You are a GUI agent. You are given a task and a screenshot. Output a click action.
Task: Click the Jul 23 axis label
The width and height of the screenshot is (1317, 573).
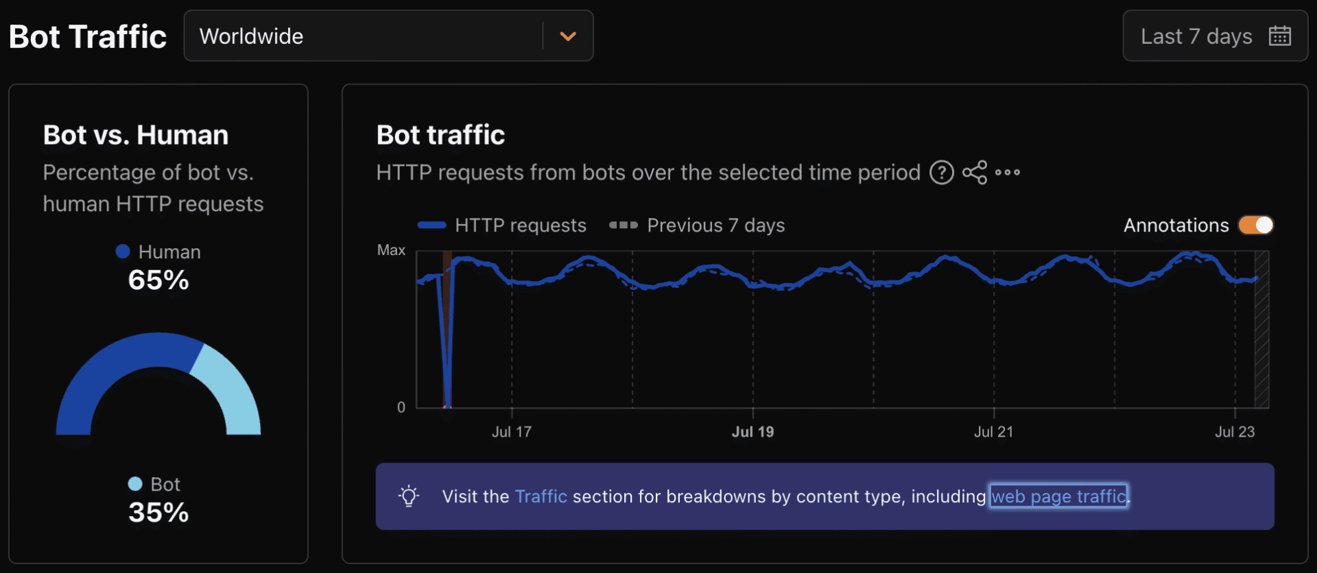pos(1235,432)
